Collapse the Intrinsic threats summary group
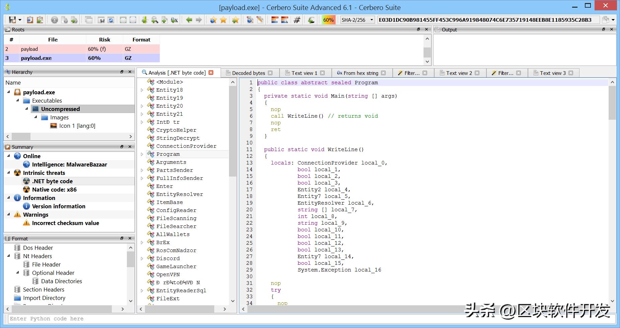Image resolution: width=620 pixels, height=328 pixels. click(9, 173)
